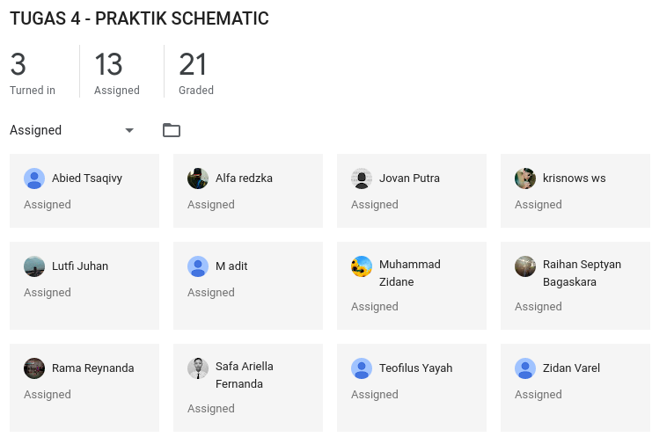Click Jovan Putra's avatar
The image size is (652, 437).
362,178
